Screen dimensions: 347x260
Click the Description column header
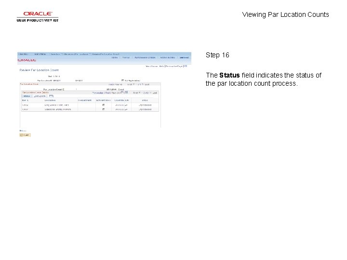tap(50, 100)
